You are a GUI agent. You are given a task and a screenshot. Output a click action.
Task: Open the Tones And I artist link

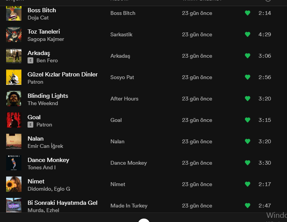[41, 167]
